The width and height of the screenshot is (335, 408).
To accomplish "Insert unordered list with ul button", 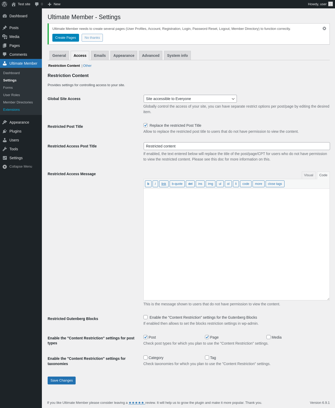I will pyautogui.click(x=220, y=184).
